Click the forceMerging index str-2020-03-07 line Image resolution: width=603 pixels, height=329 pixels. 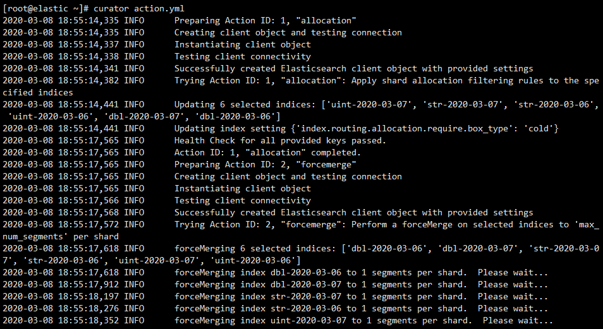coord(361,297)
